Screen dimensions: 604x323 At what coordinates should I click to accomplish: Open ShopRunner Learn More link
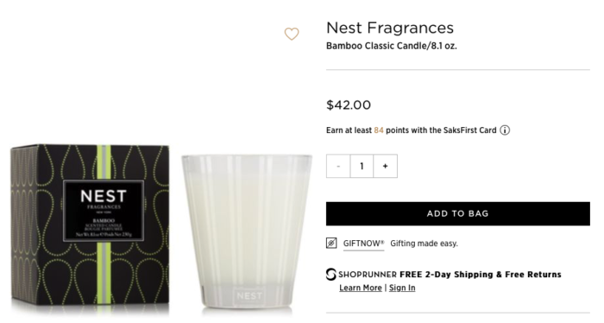[x=361, y=288]
